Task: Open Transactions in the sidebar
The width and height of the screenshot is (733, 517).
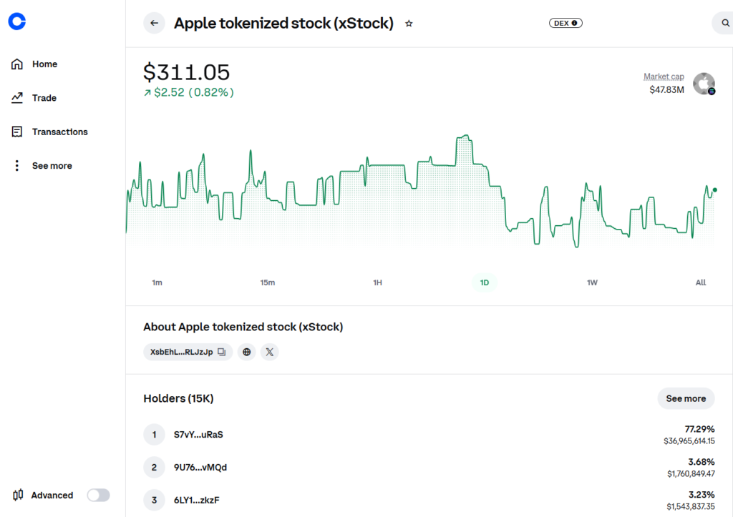Action: [60, 132]
